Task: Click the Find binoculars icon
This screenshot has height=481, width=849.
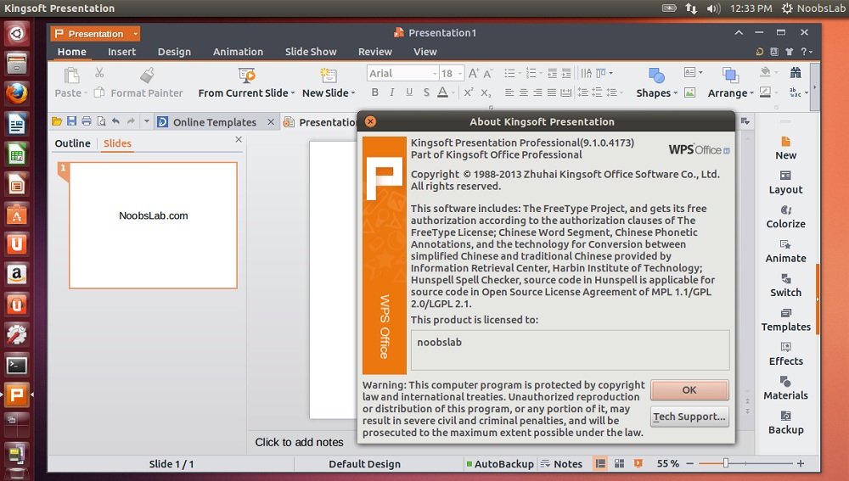Action: tap(796, 72)
